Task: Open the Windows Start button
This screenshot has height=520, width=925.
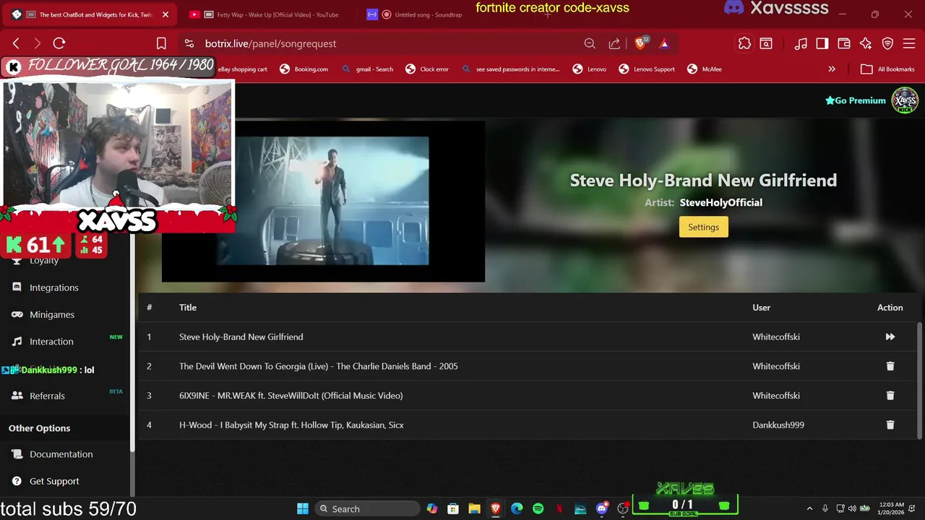Action: click(x=303, y=508)
